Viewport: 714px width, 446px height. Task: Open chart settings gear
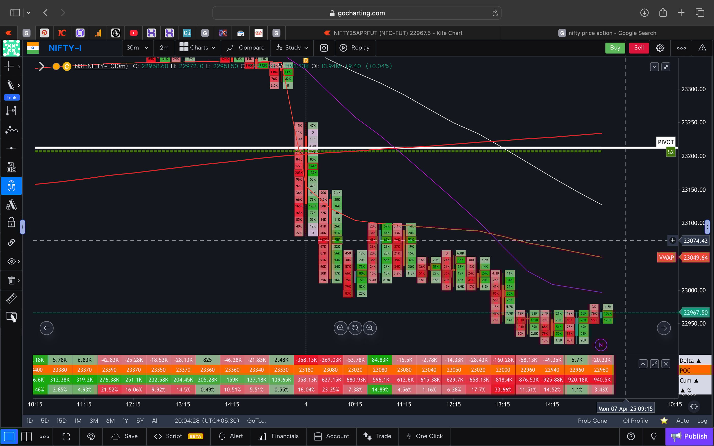tap(660, 47)
